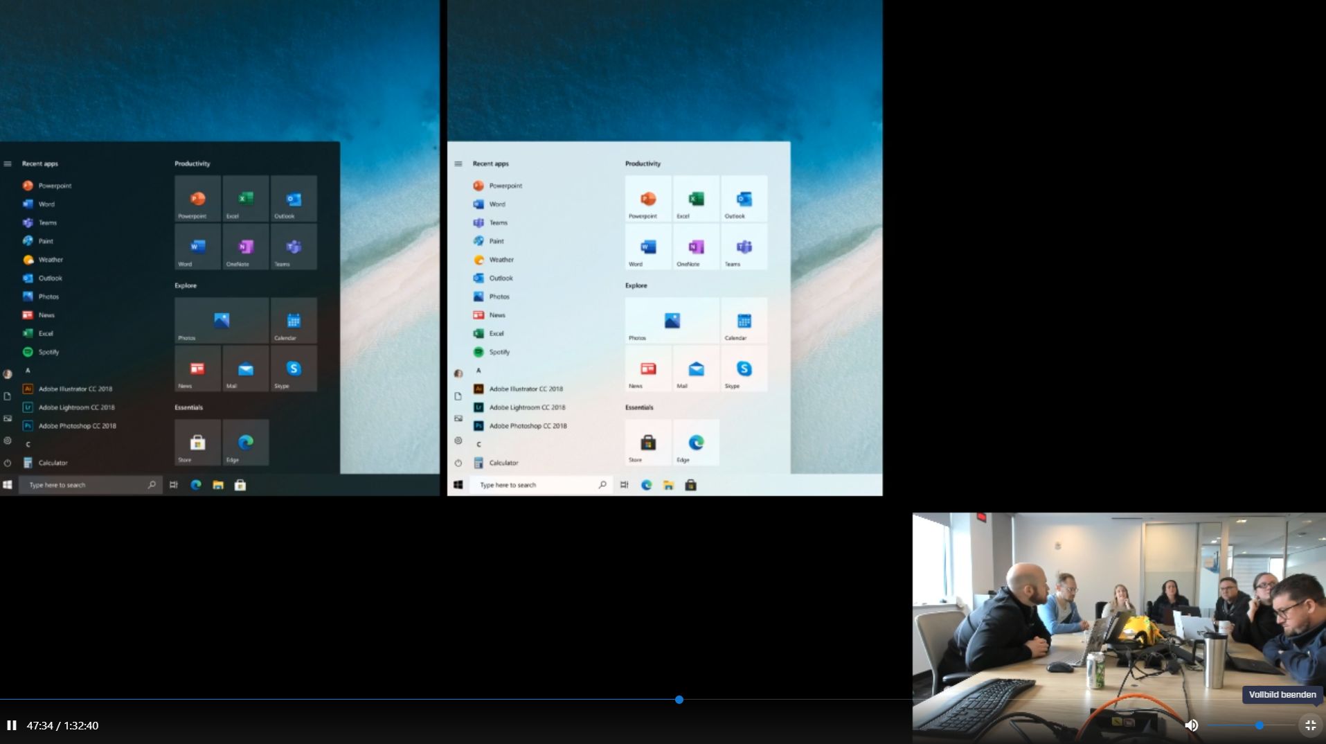This screenshot has width=1326, height=744.
Task: Open Spotify in dark menu app list
Action: (42, 352)
